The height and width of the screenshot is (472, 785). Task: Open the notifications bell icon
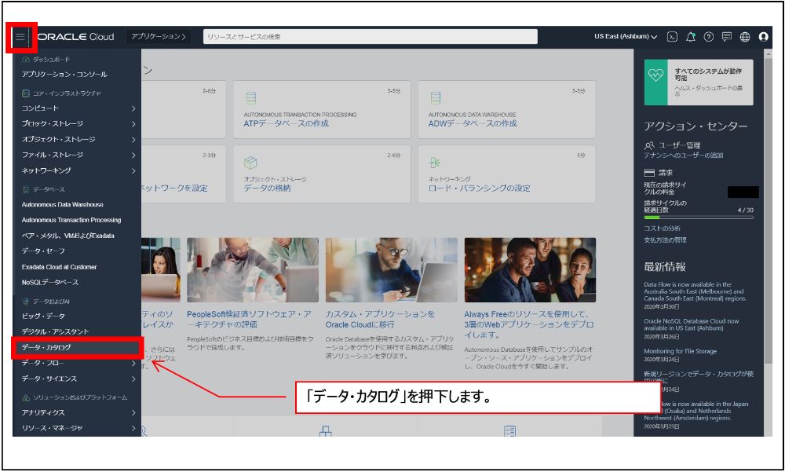(690, 37)
